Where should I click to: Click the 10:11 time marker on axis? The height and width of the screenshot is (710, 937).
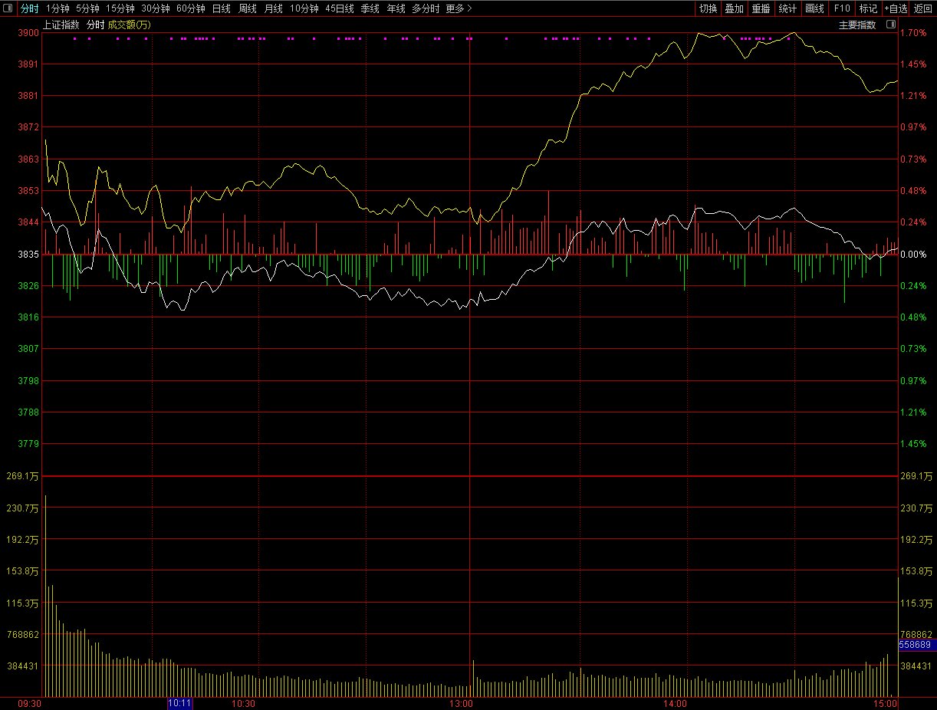click(x=179, y=703)
